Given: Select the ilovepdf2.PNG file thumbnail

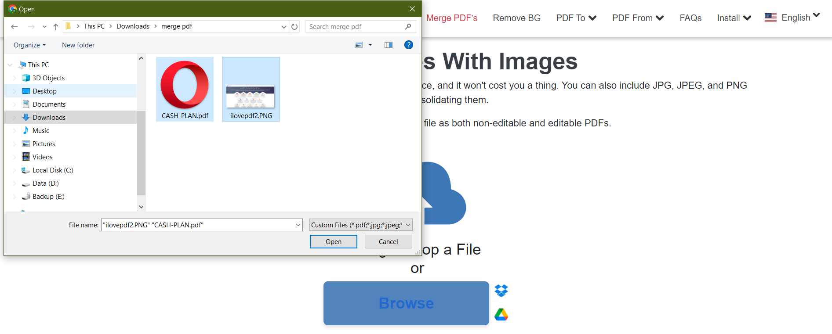Looking at the screenshot, I should 251,90.
